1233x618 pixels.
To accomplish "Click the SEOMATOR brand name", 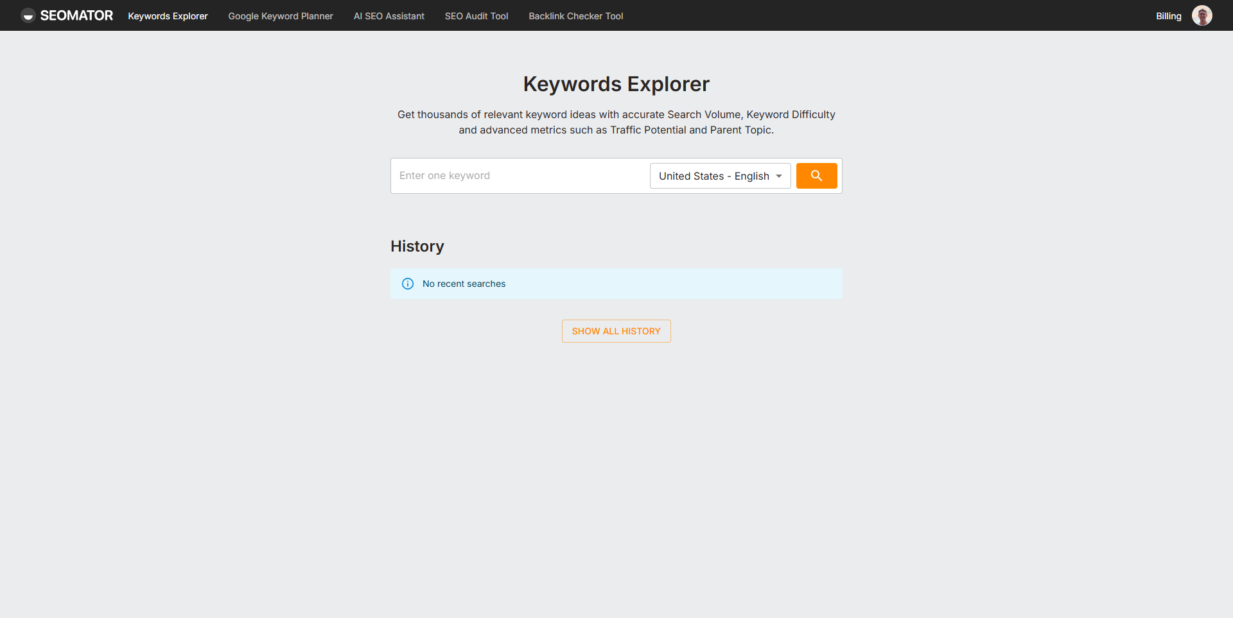I will (x=76, y=15).
